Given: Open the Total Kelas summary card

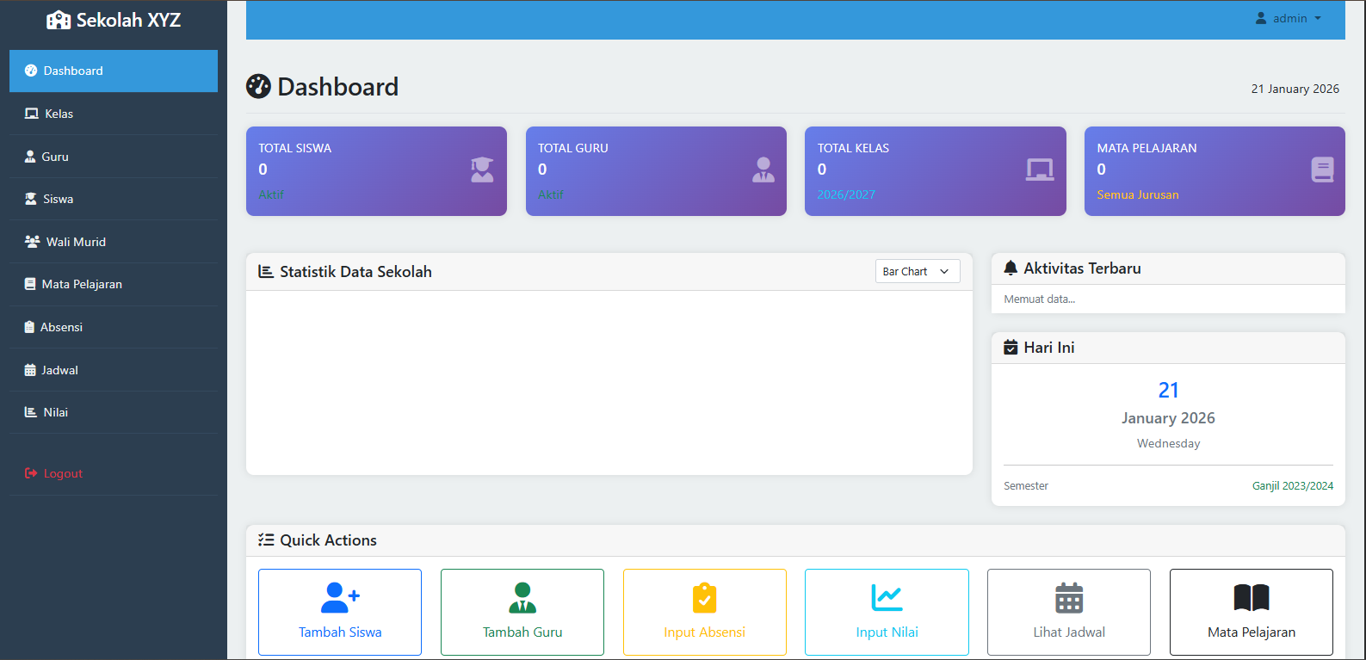Looking at the screenshot, I should (935, 171).
